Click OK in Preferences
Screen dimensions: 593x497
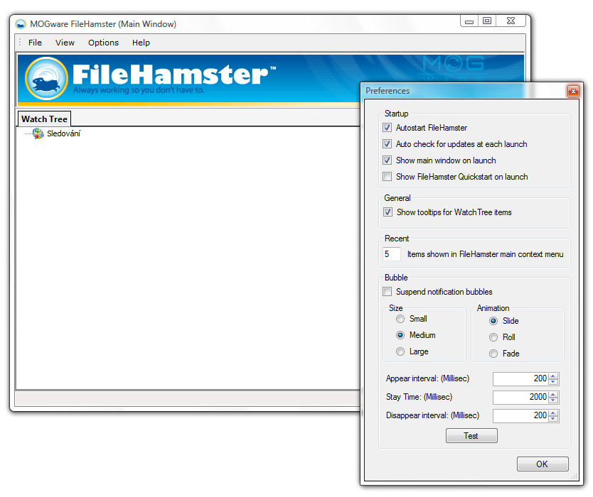pos(543,464)
